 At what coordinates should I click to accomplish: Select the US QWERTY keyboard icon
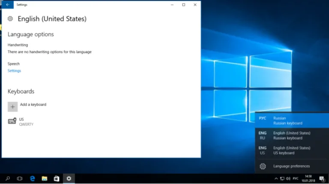click(x=12, y=121)
